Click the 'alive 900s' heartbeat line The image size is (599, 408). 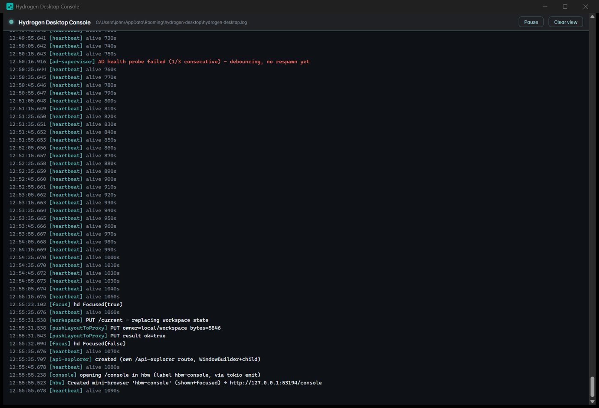point(63,179)
